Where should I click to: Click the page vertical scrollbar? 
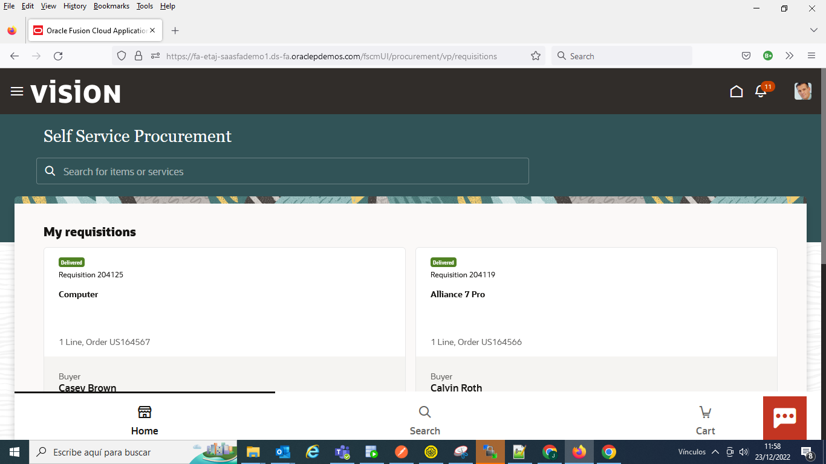point(823,166)
